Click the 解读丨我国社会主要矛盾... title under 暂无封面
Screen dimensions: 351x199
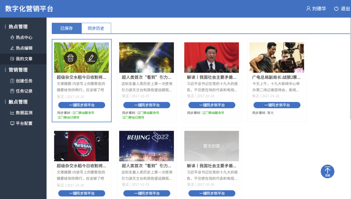pyautogui.click(x=212, y=166)
